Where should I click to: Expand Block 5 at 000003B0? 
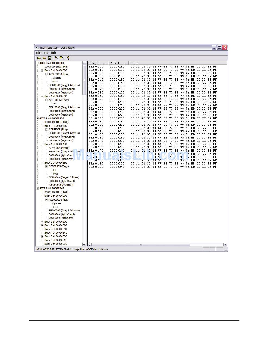click(42, 236)
